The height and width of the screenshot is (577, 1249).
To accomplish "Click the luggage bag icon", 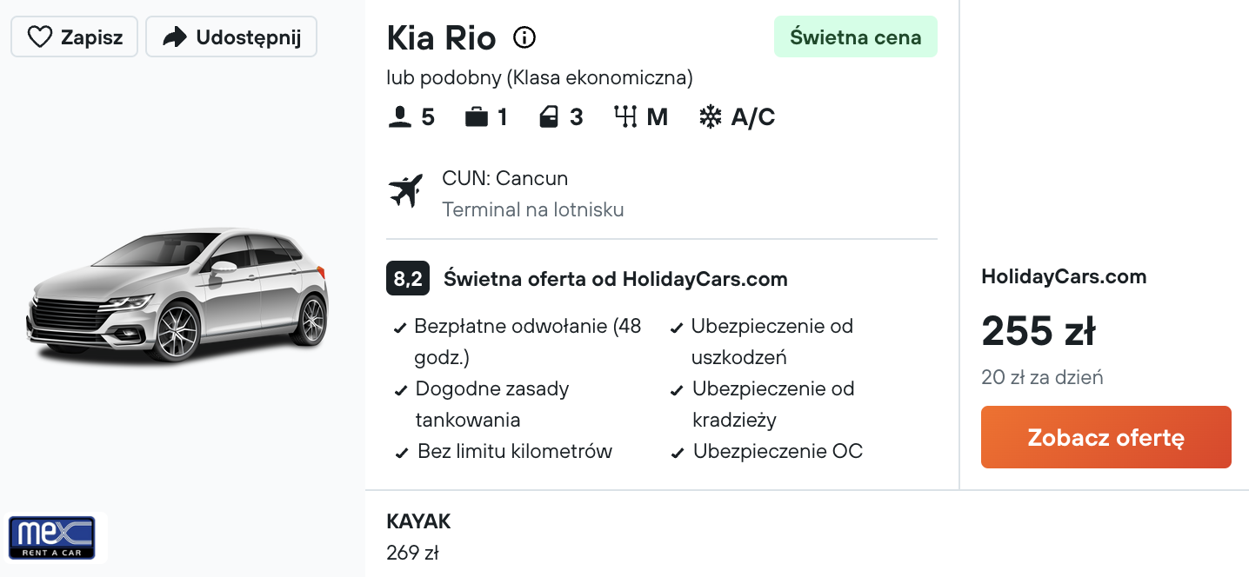I will (x=477, y=117).
